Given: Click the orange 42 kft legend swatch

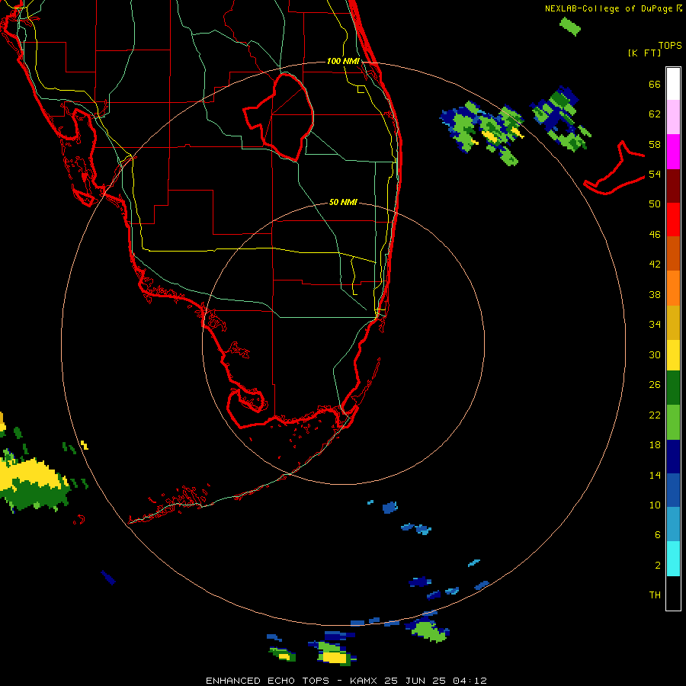Looking at the screenshot, I should (673, 288).
